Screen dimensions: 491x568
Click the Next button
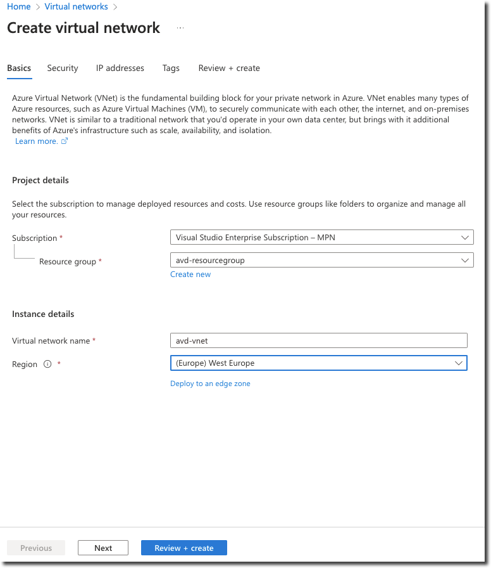[x=103, y=548]
